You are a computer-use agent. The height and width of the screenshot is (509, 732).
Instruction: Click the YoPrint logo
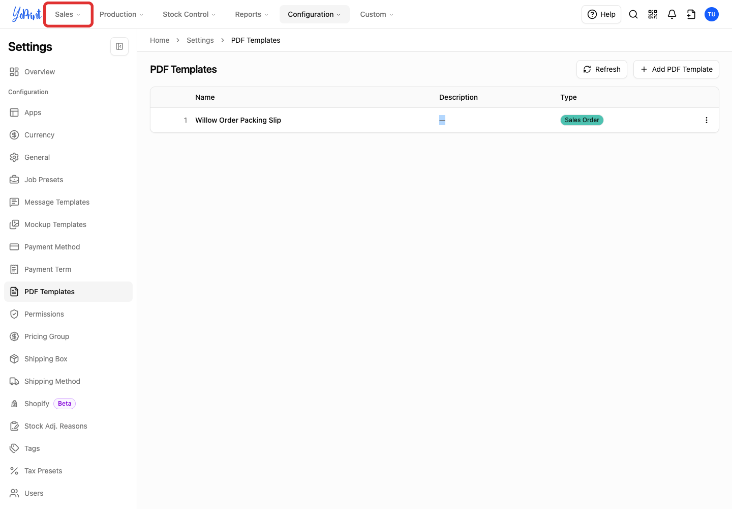[26, 14]
